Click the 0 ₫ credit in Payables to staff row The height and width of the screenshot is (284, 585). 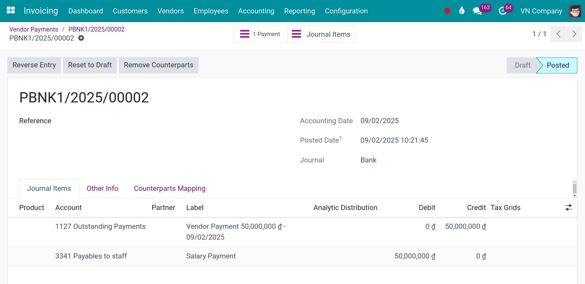481,256
